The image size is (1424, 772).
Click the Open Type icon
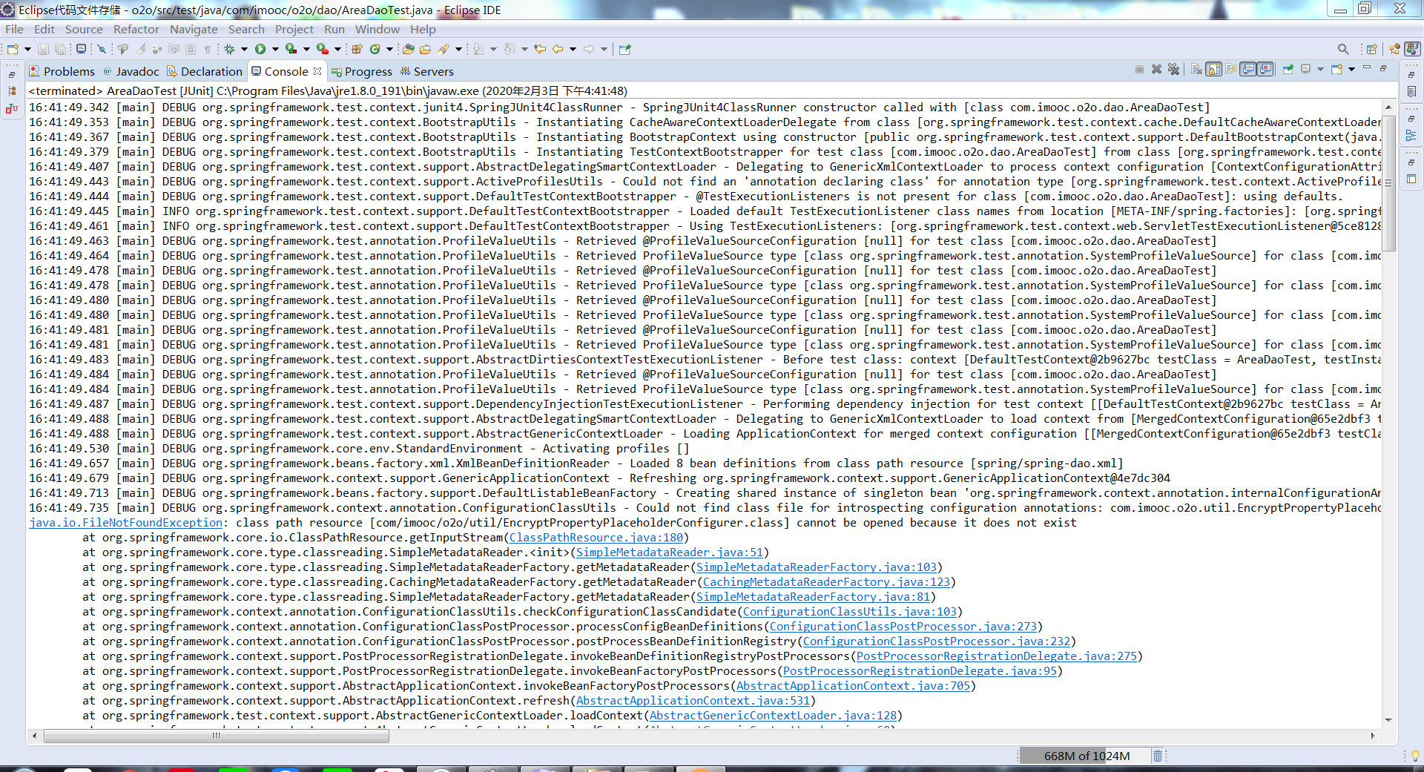(x=408, y=49)
